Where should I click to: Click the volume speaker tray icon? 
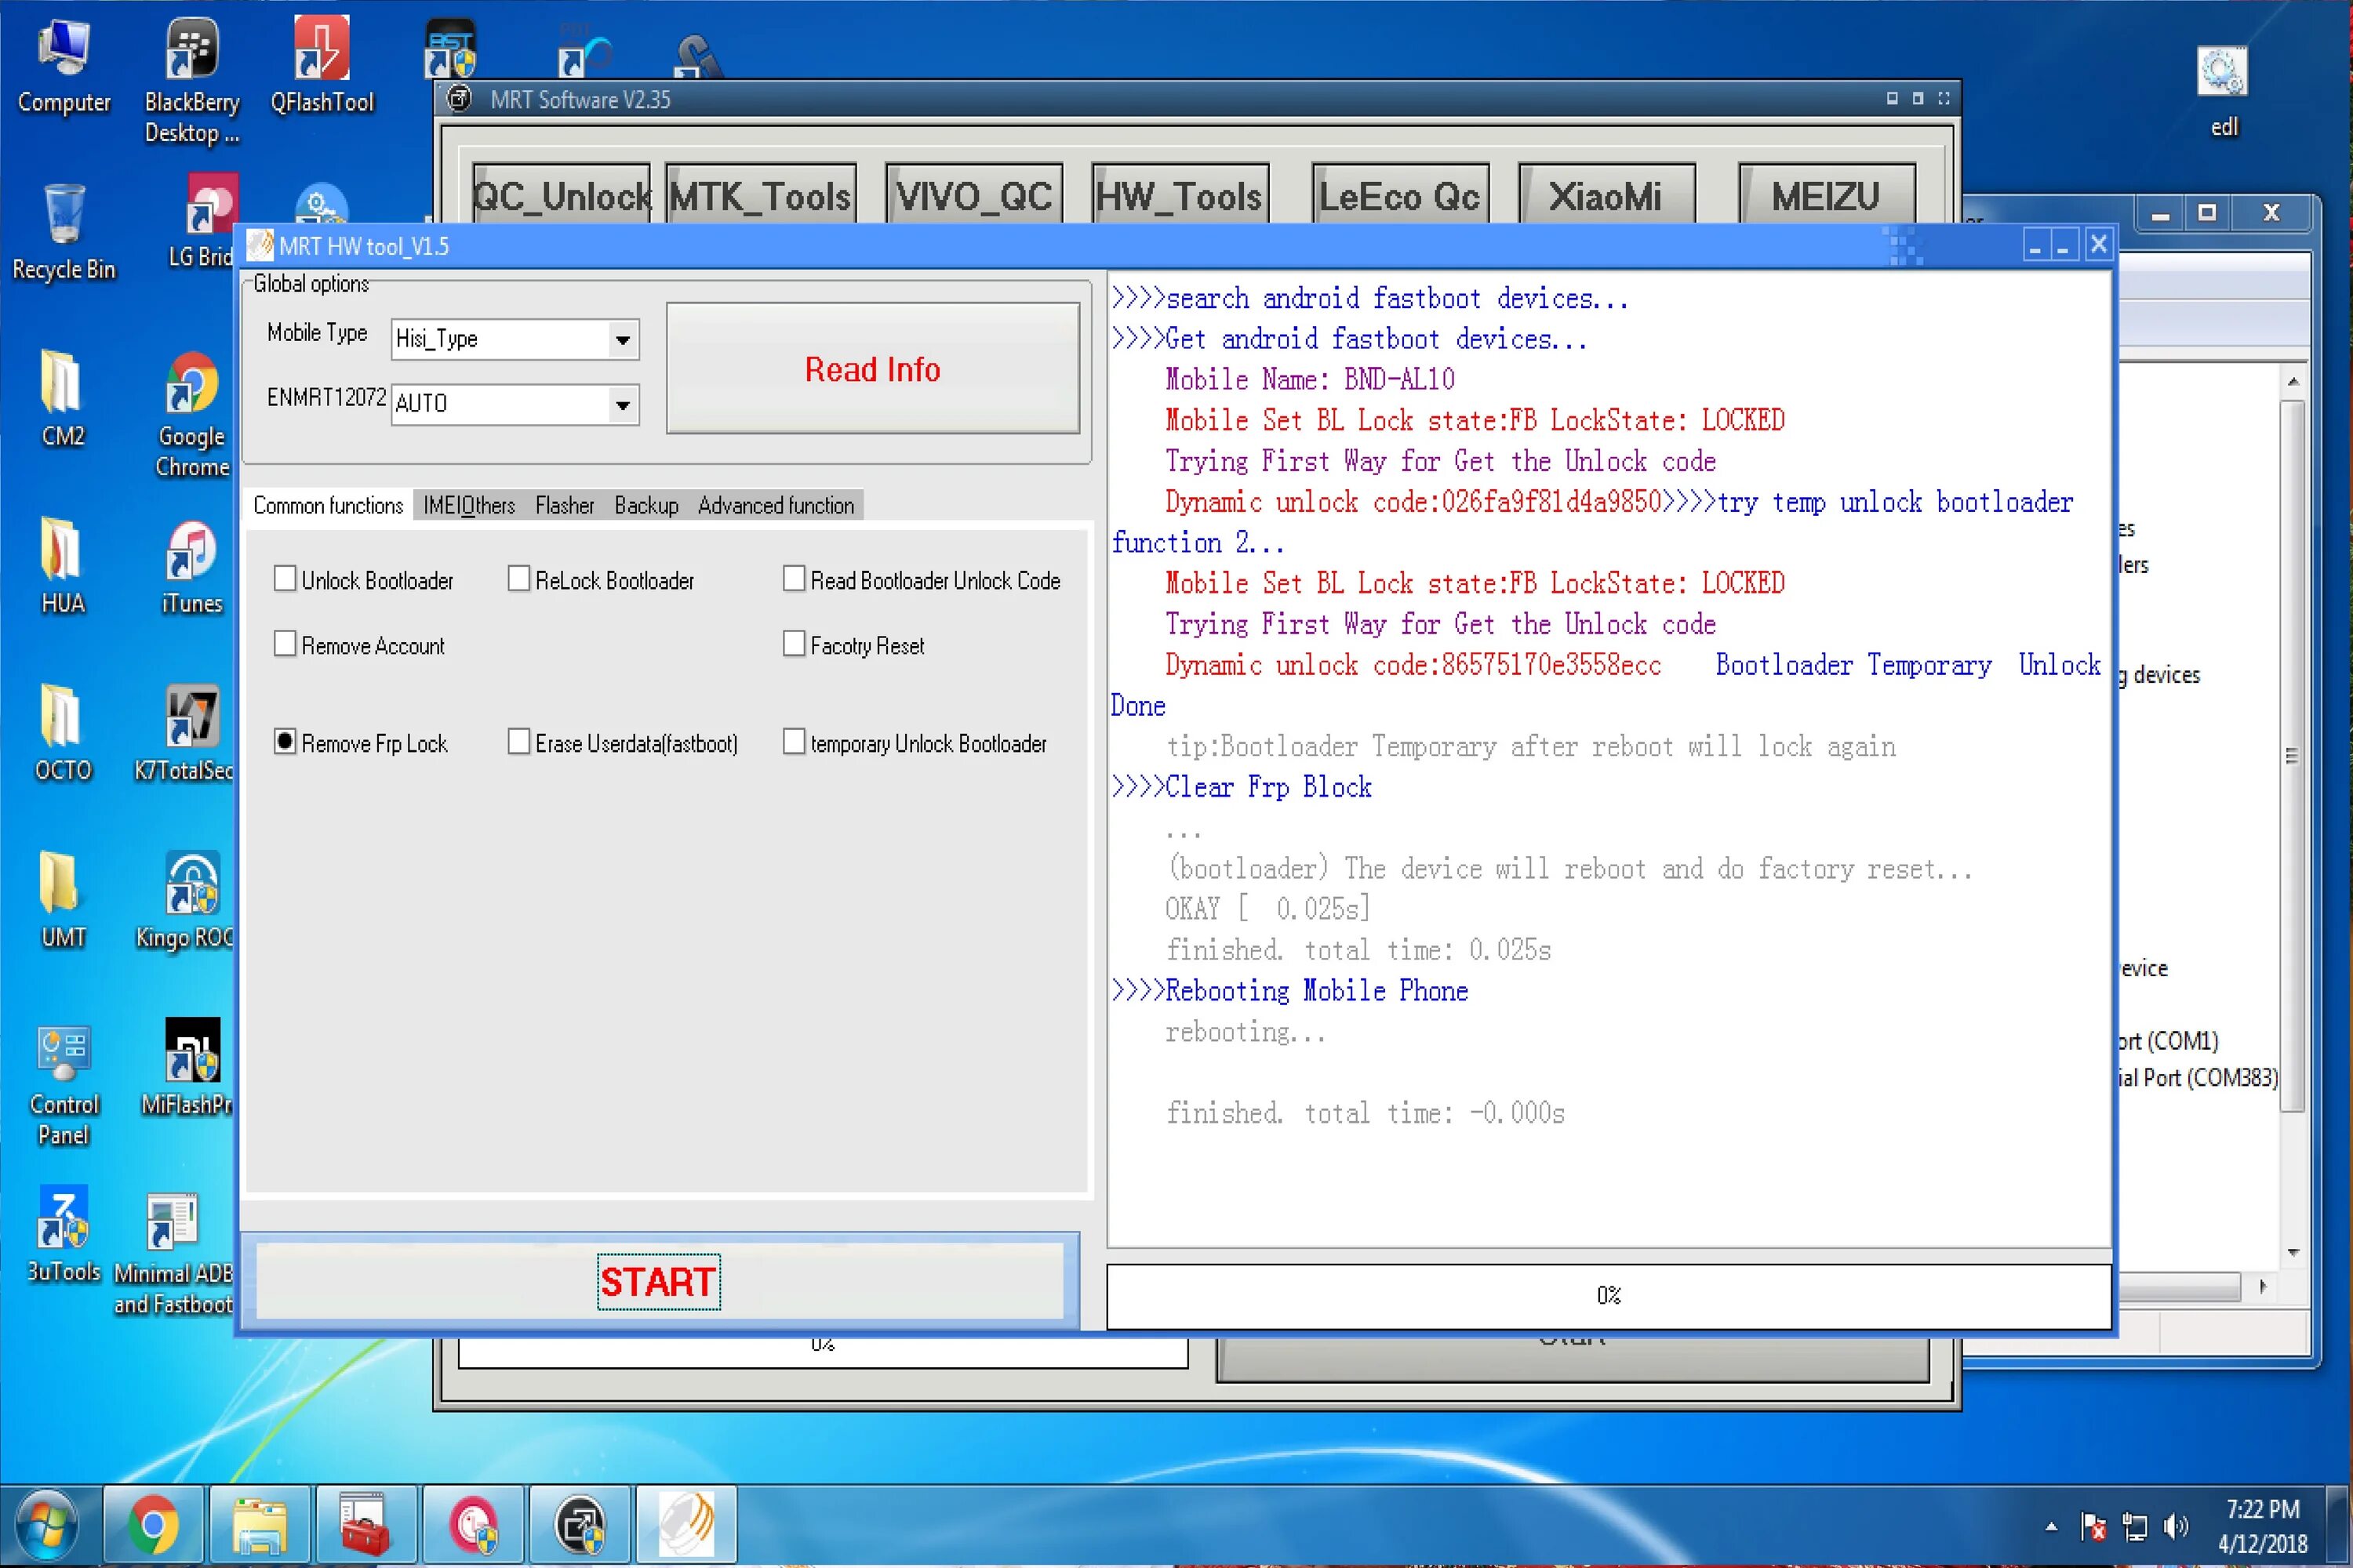[2177, 1526]
